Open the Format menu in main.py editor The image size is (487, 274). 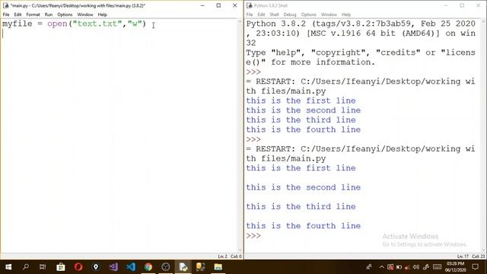(33, 14)
